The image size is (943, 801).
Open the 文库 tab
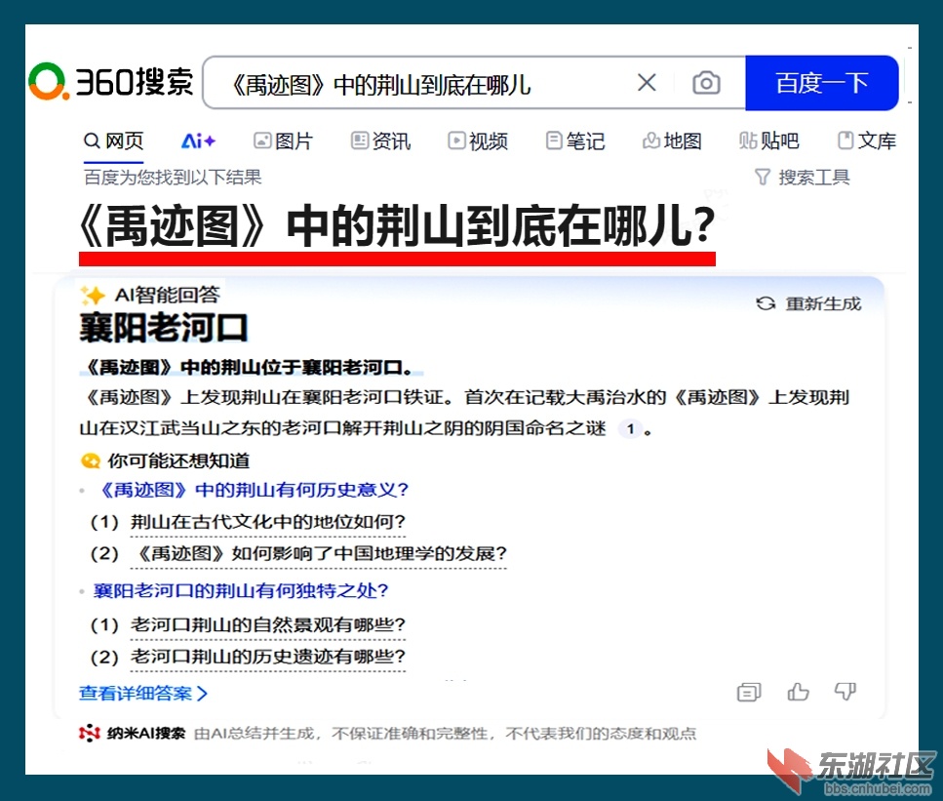click(x=867, y=141)
